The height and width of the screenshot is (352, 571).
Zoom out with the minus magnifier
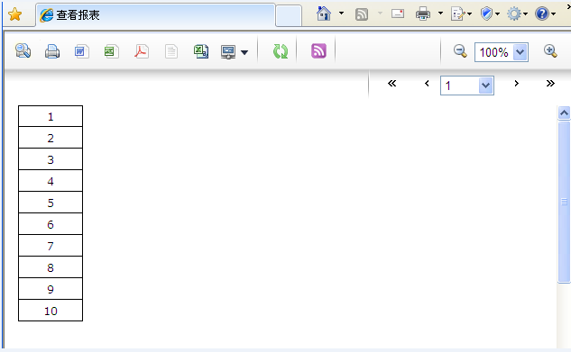(460, 50)
